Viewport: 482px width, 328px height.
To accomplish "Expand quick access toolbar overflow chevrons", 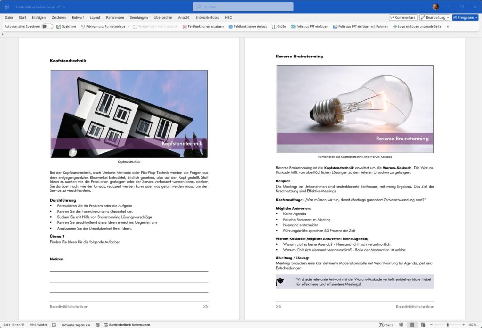I will [x=448, y=26].
